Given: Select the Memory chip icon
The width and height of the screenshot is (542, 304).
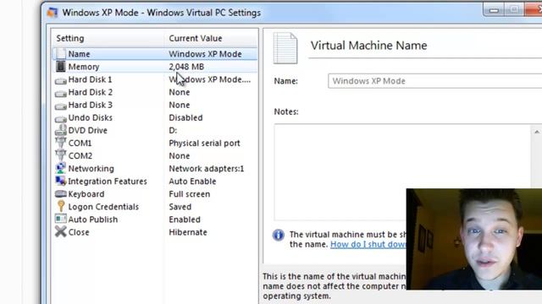Looking at the screenshot, I should coord(61,67).
